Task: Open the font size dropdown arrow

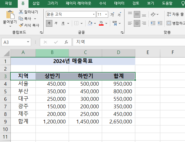Action: pyautogui.click(x=106, y=14)
